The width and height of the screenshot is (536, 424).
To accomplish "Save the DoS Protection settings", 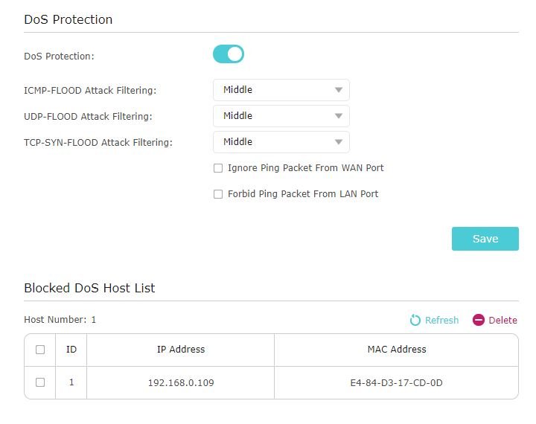I will [x=485, y=239].
